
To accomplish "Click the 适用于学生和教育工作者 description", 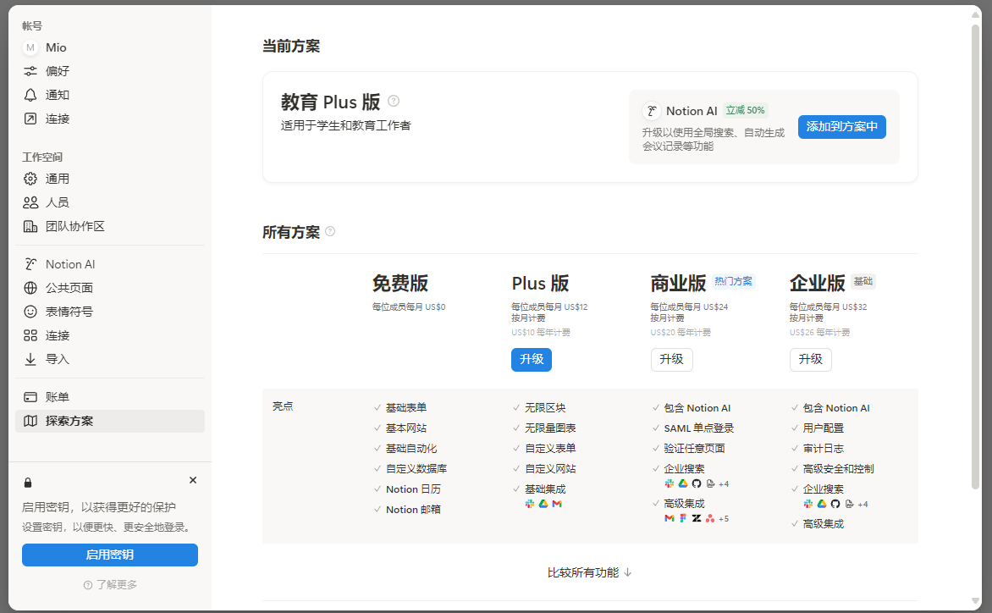I will pyautogui.click(x=346, y=125).
